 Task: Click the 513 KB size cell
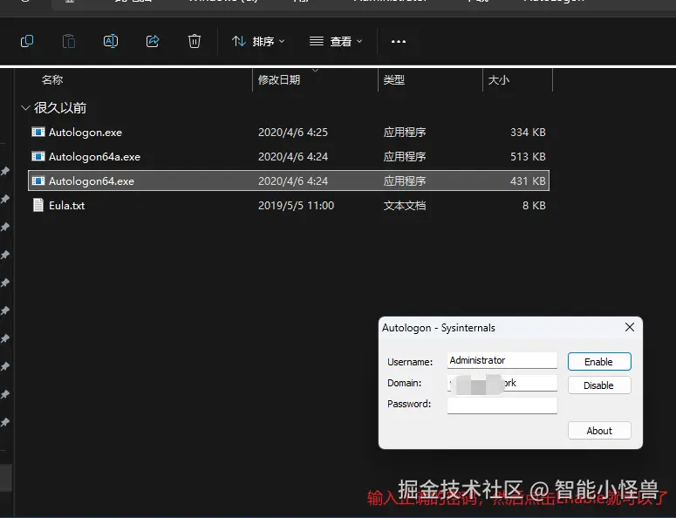click(x=528, y=156)
